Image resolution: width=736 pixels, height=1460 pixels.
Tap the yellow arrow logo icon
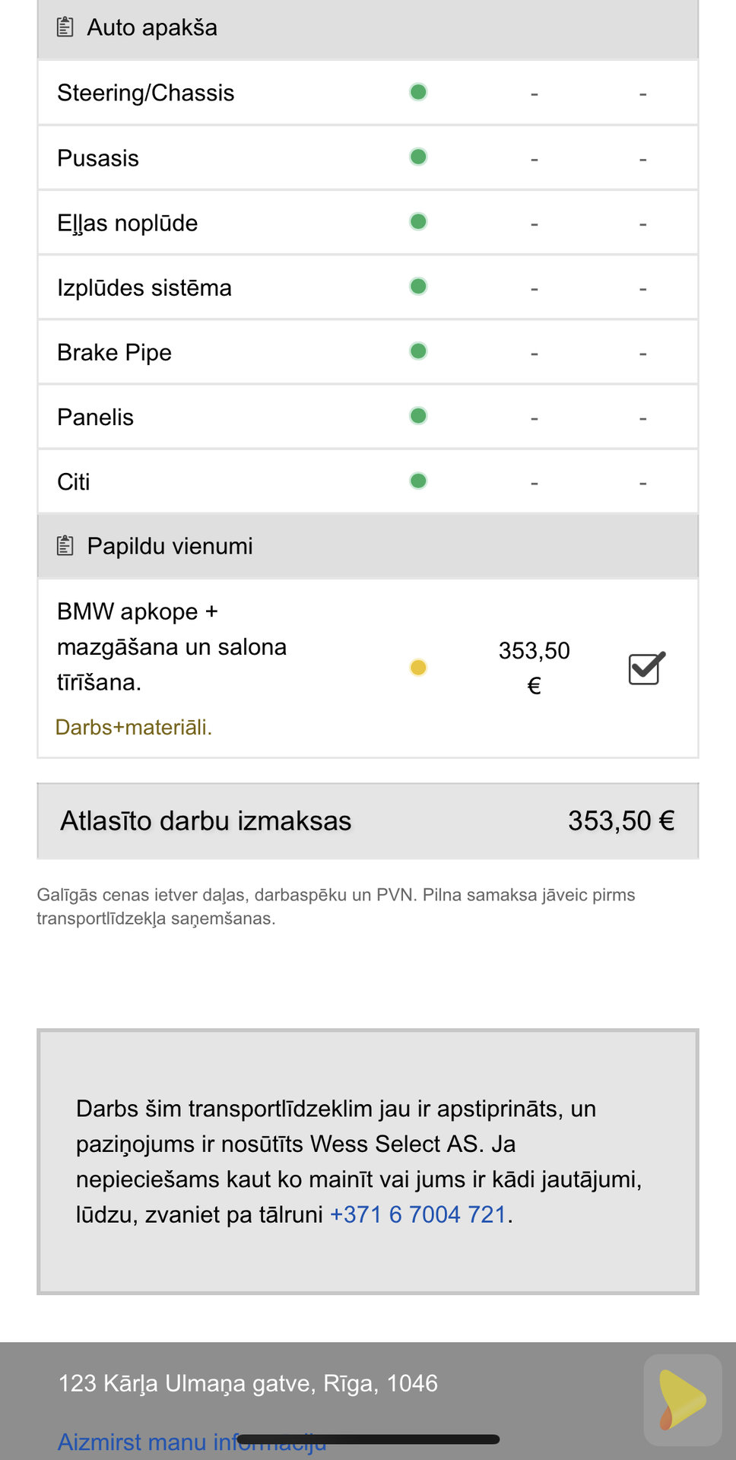(x=682, y=1399)
